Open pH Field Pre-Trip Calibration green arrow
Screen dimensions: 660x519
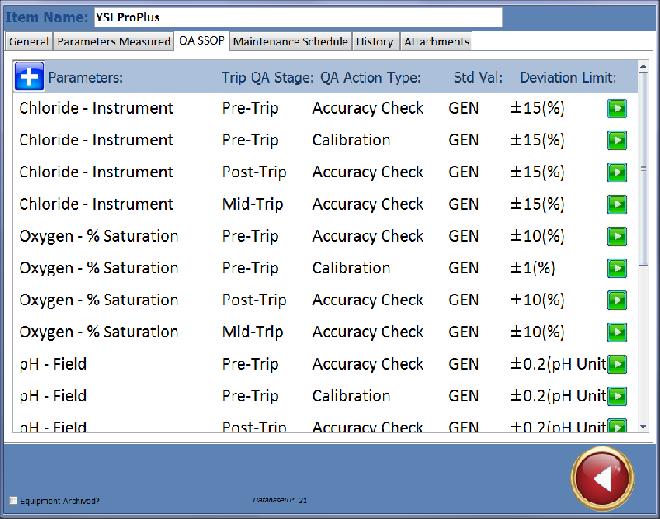617,397
